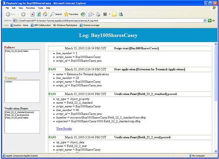Image resolution: width=219 pixels, height=159 pixels.
Task: Select Field_22_2_standard passed in Verification Points
Action: (x=20, y=112)
